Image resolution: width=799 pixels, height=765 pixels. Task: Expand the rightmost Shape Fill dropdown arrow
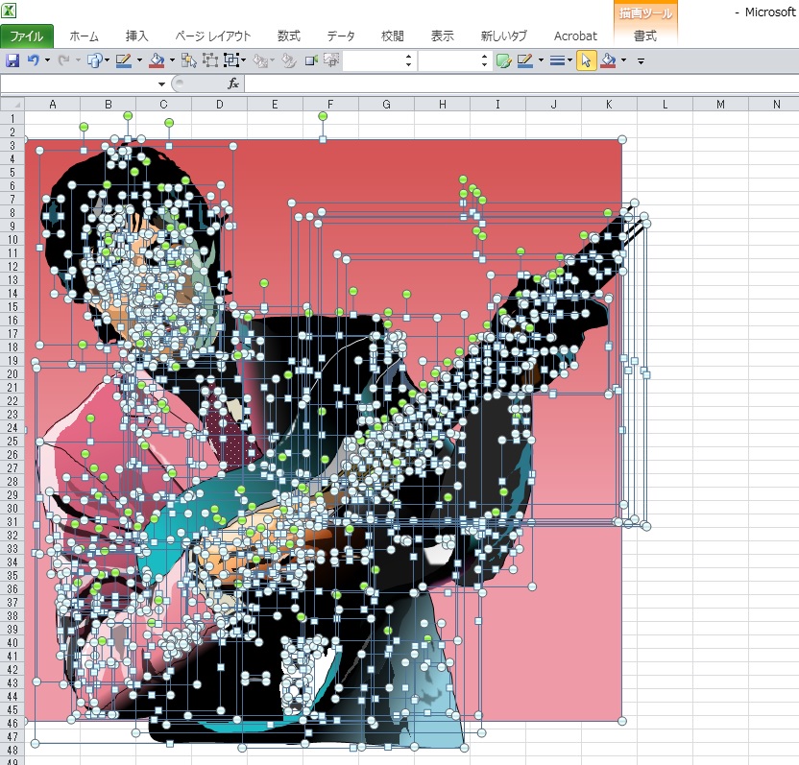click(623, 60)
